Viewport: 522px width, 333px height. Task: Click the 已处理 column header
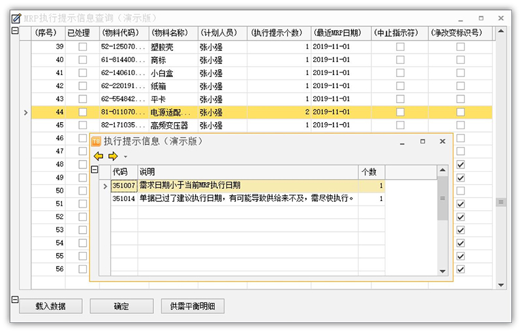click(x=82, y=33)
